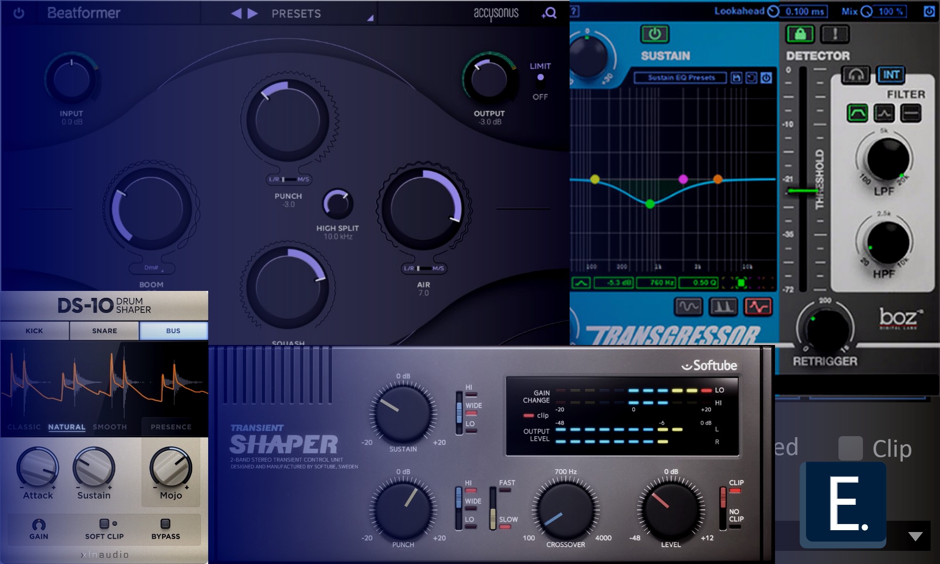Go to next Beatformer preset arrow
Image resolution: width=940 pixels, height=564 pixels.
tap(253, 14)
